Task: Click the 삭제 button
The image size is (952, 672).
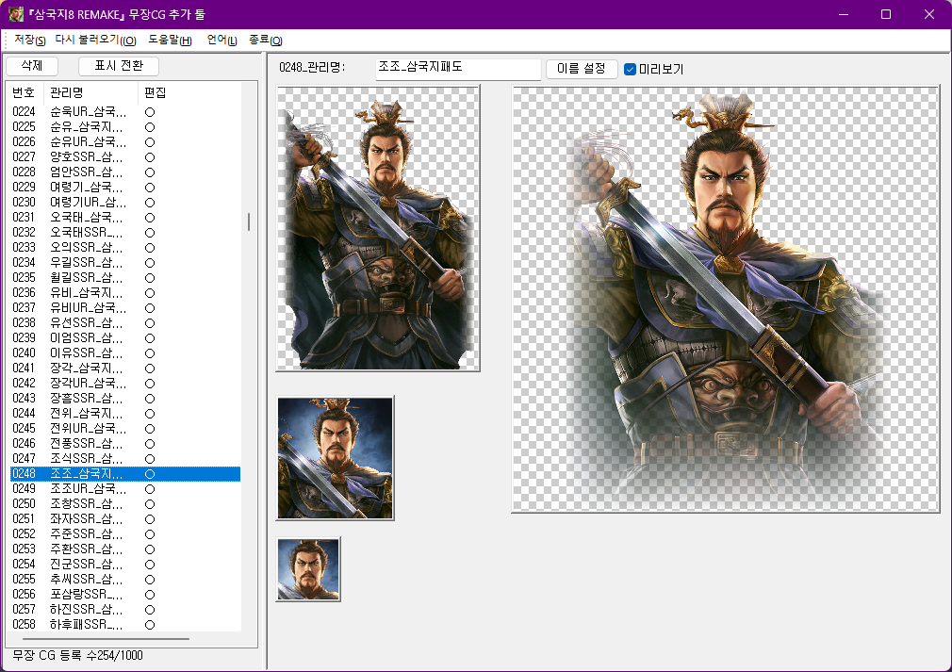Action: point(31,66)
